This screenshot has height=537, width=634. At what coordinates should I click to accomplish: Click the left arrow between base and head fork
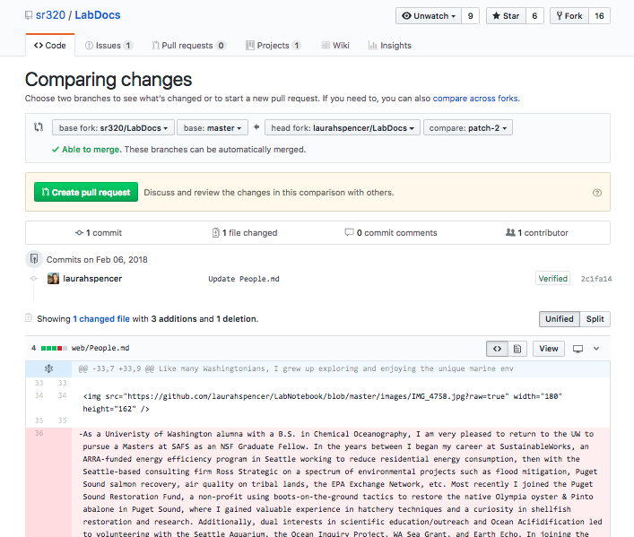coord(256,127)
